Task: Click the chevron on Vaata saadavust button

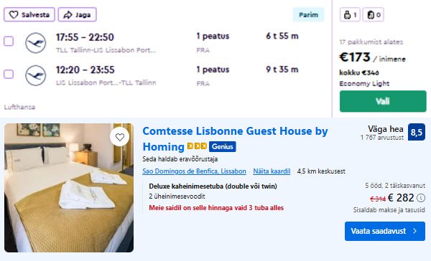Action: click(414, 231)
